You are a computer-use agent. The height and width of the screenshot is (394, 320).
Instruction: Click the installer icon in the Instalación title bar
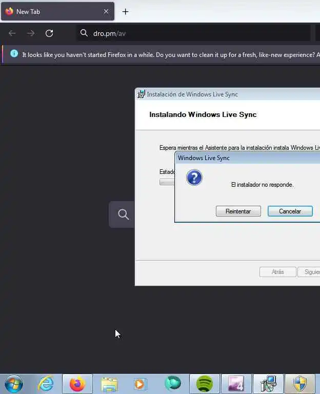(x=141, y=94)
